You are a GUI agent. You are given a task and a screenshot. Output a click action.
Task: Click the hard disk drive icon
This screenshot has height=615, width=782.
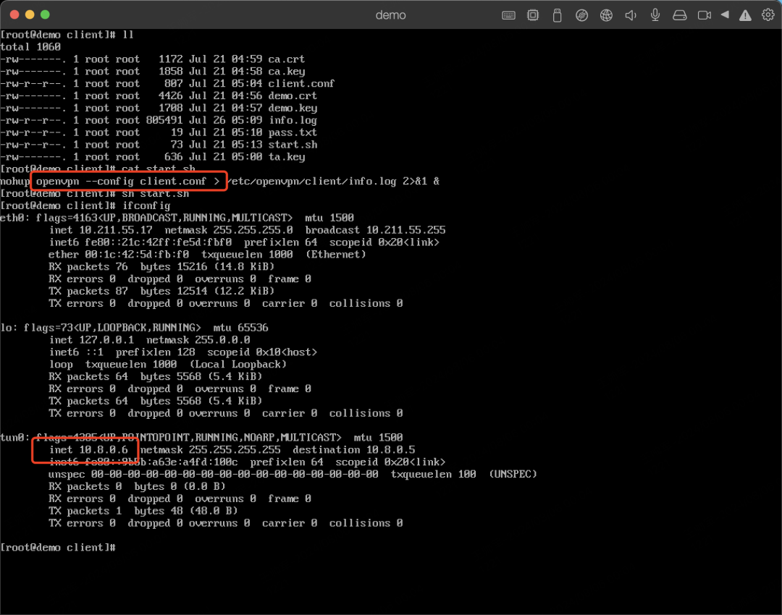(x=679, y=15)
